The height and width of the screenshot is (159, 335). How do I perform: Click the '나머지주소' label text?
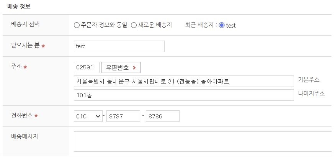pos(311,93)
